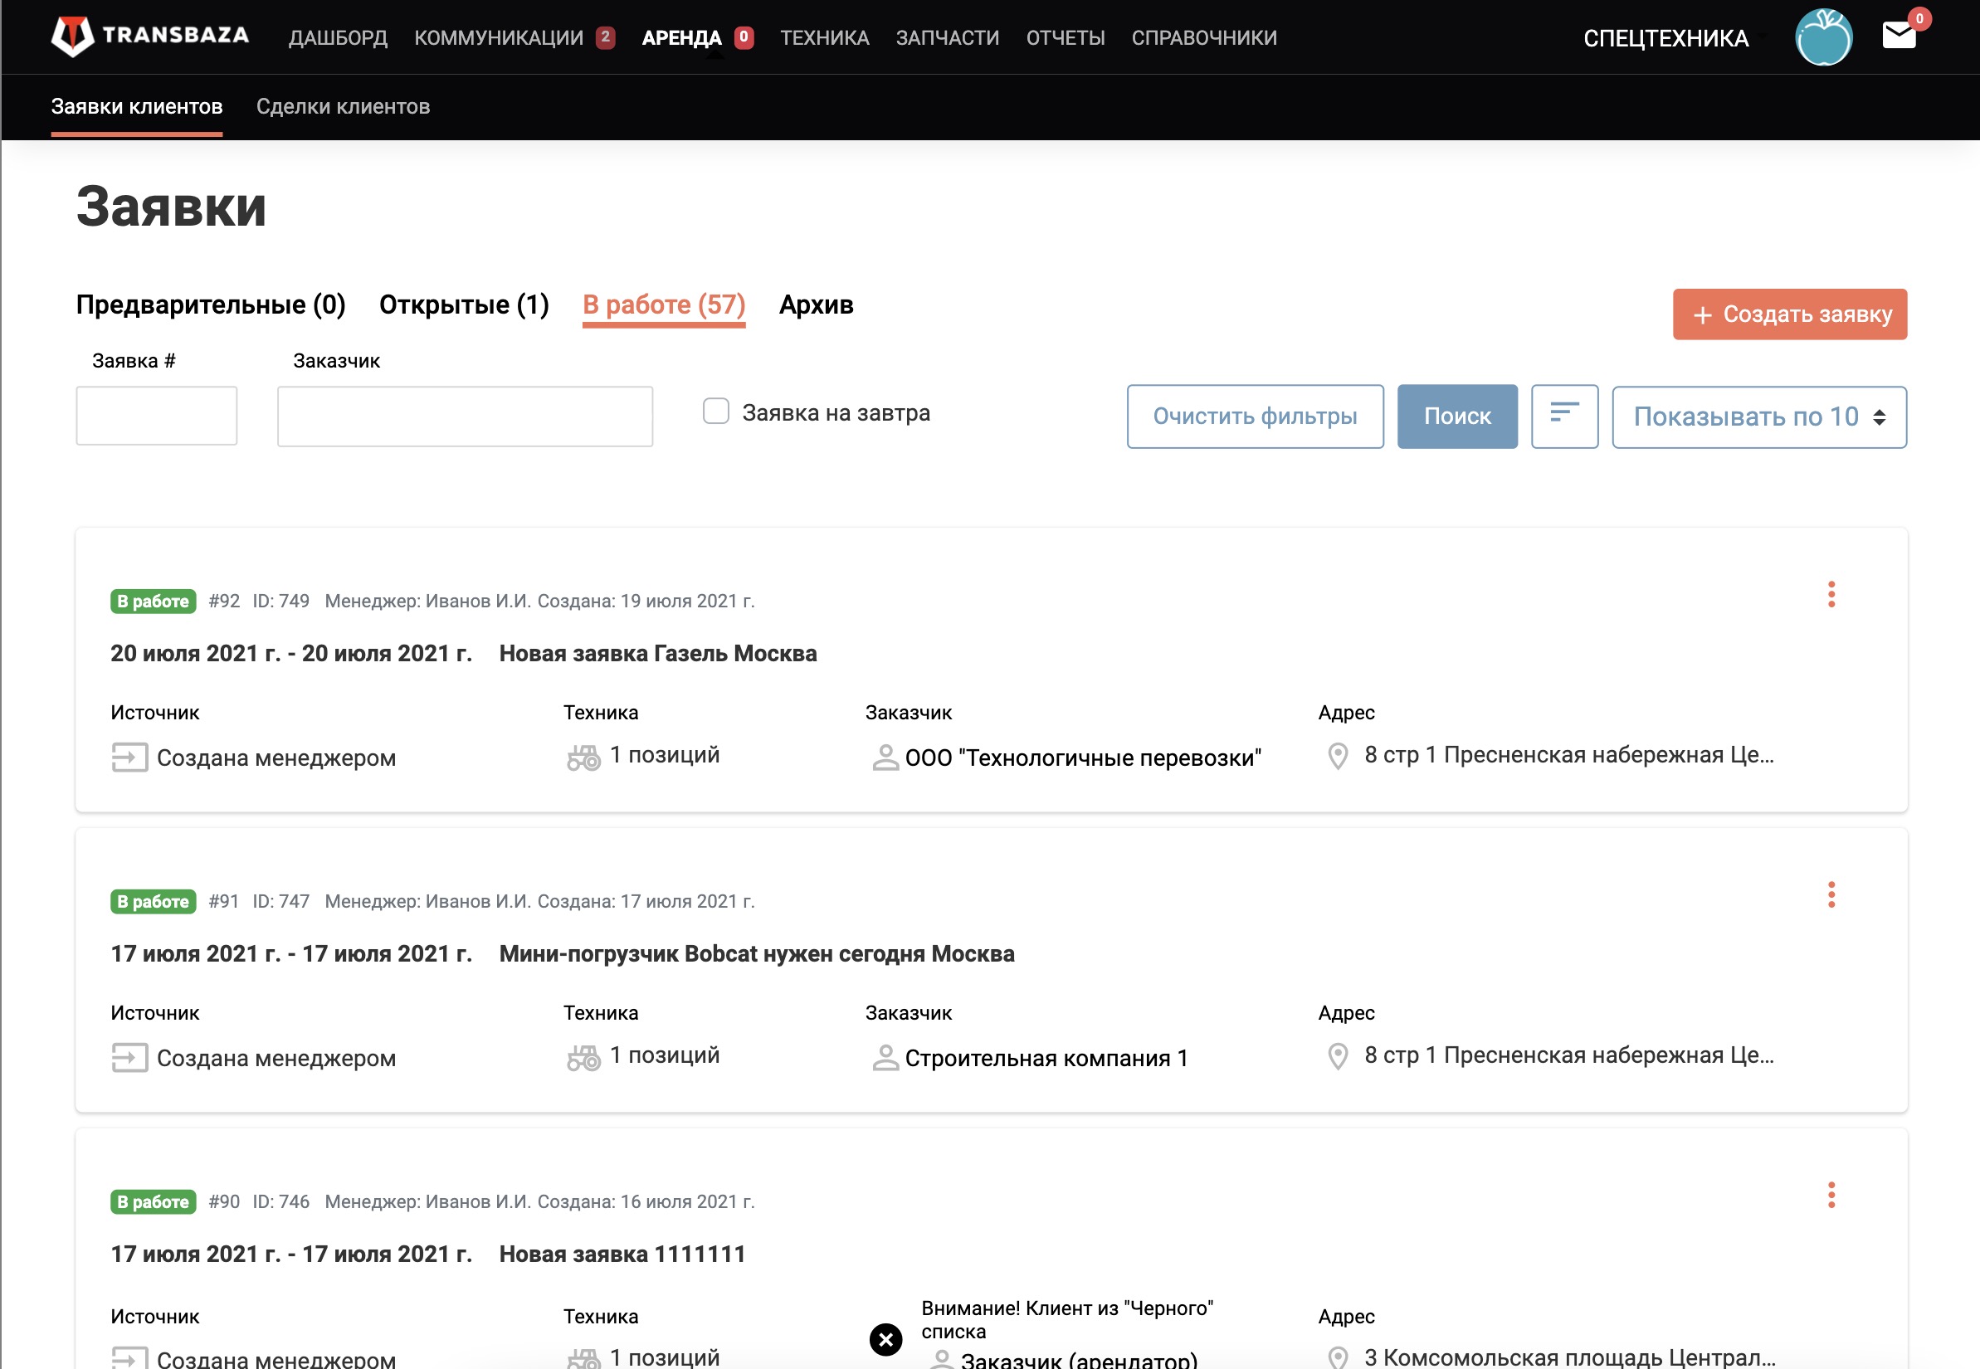The height and width of the screenshot is (1369, 1980).
Task: Go to the "Сделки клиентов" tab
Action: click(344, 106)
